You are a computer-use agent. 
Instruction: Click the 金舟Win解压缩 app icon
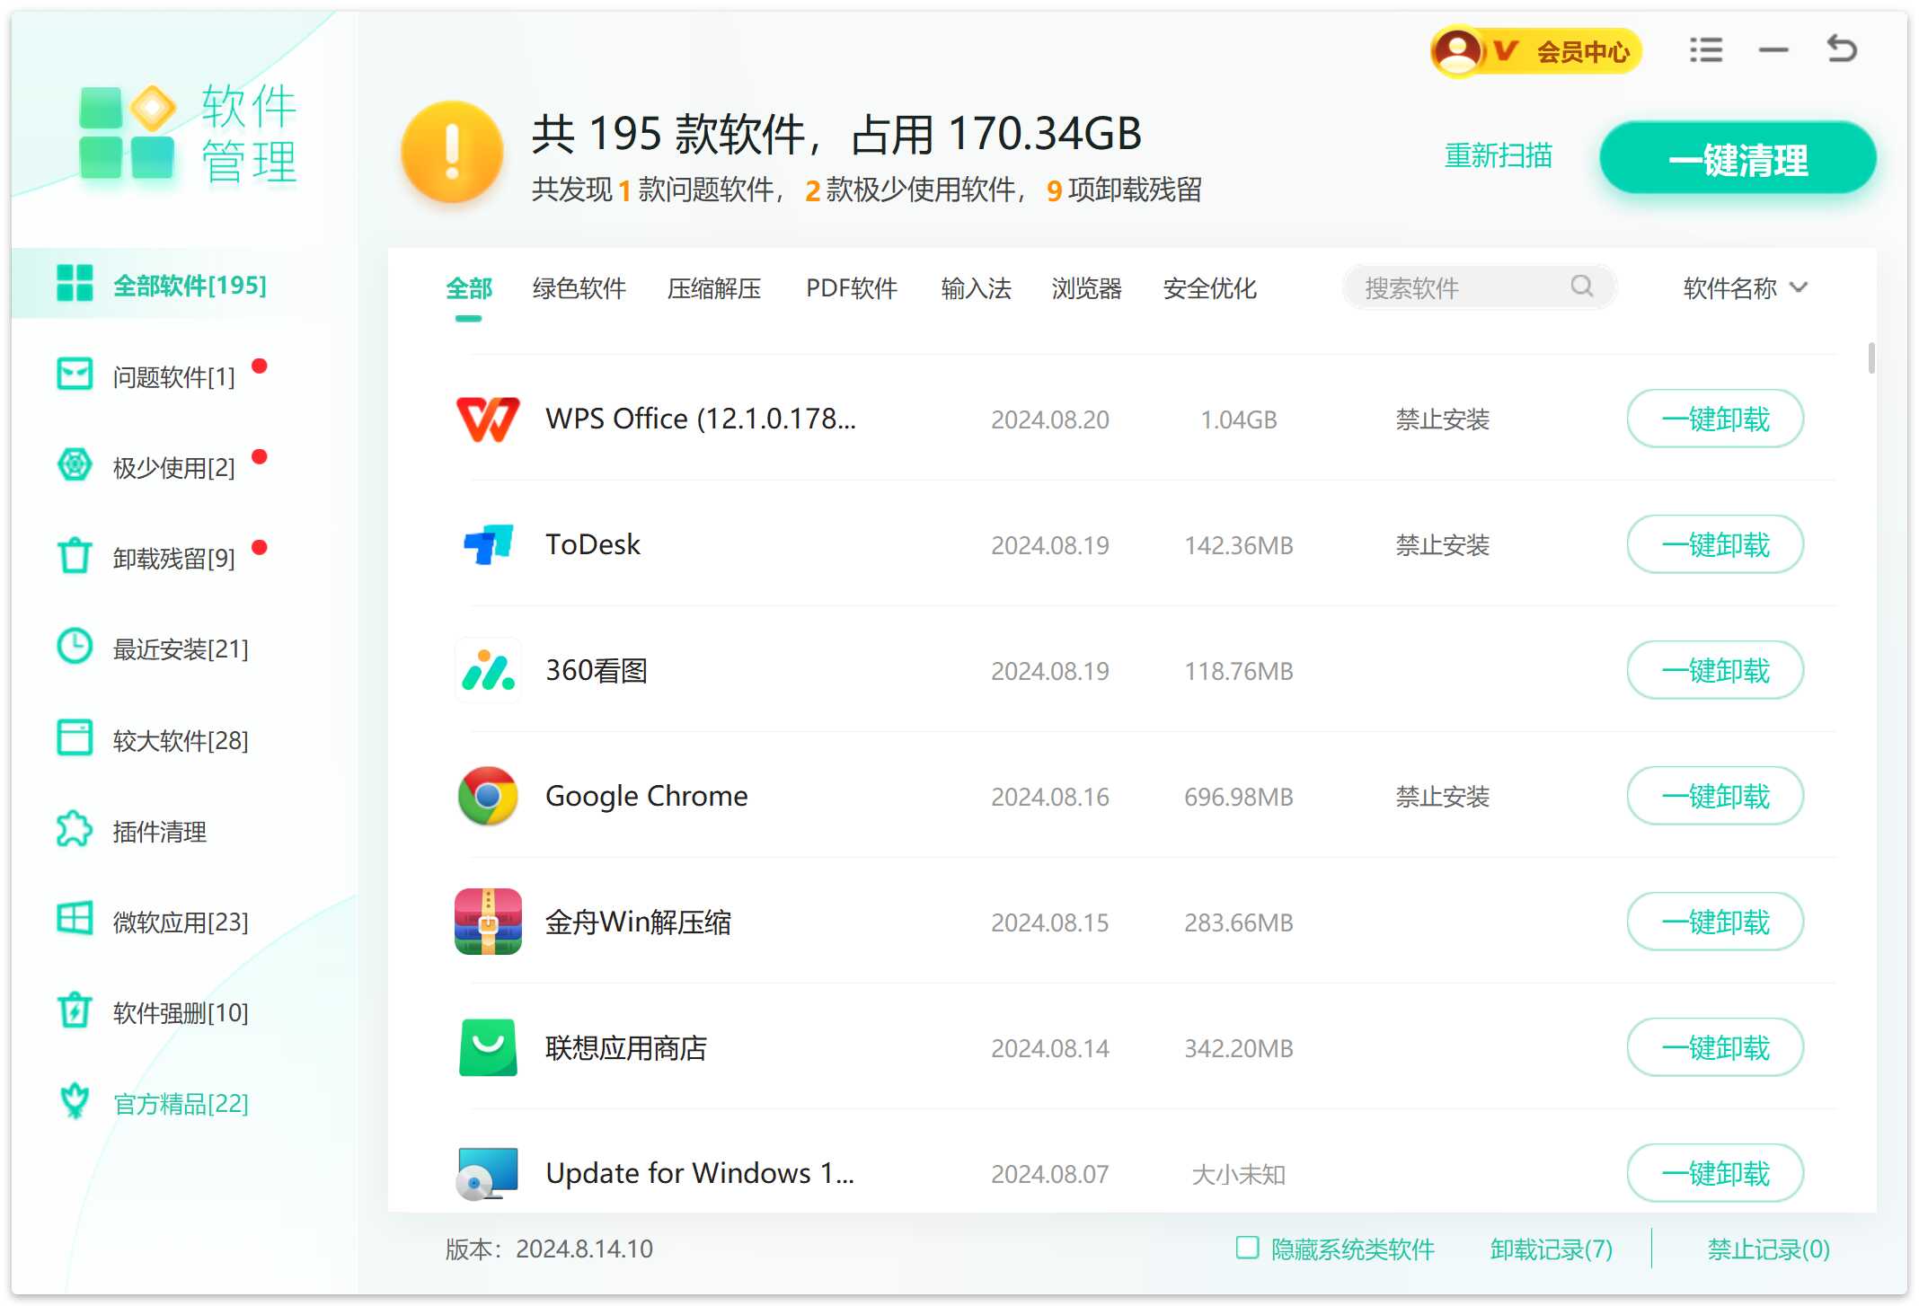click(x=488, y=922)
